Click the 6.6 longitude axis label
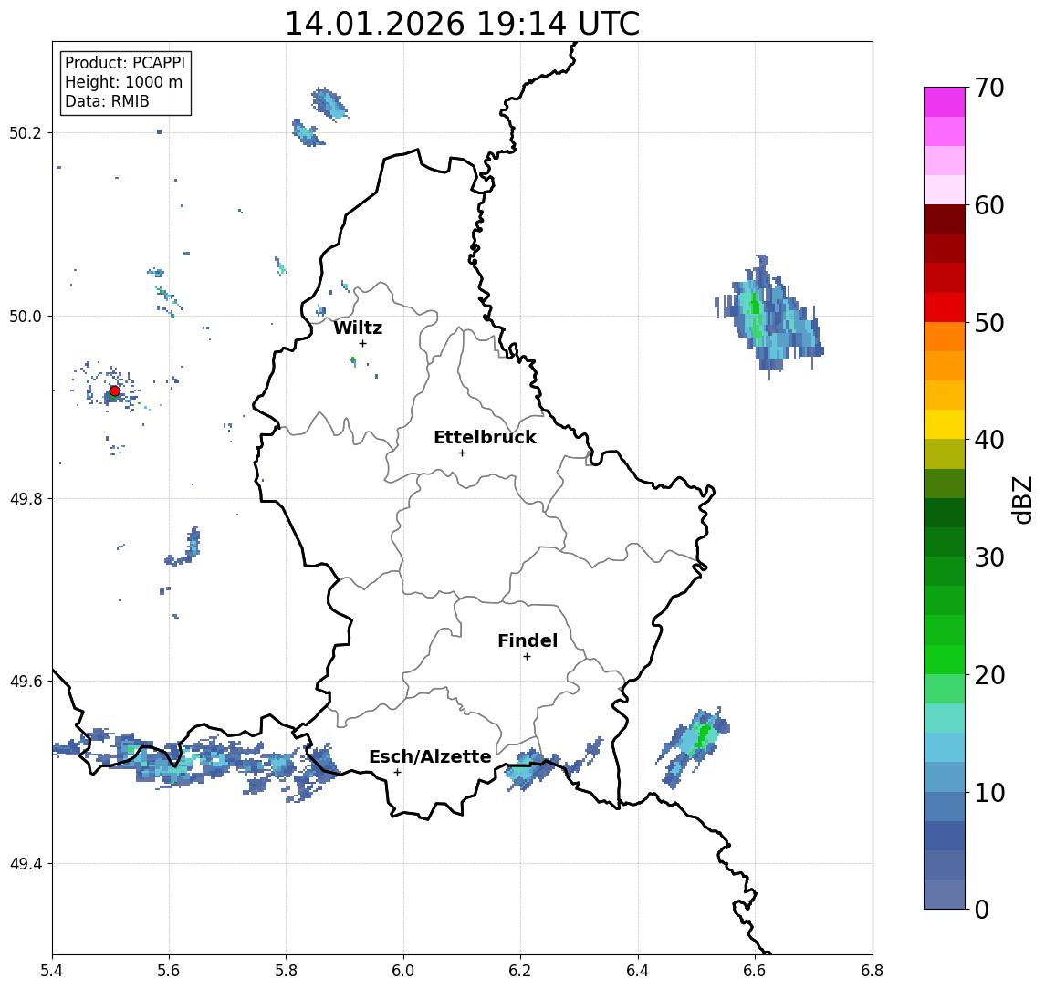 755,971
